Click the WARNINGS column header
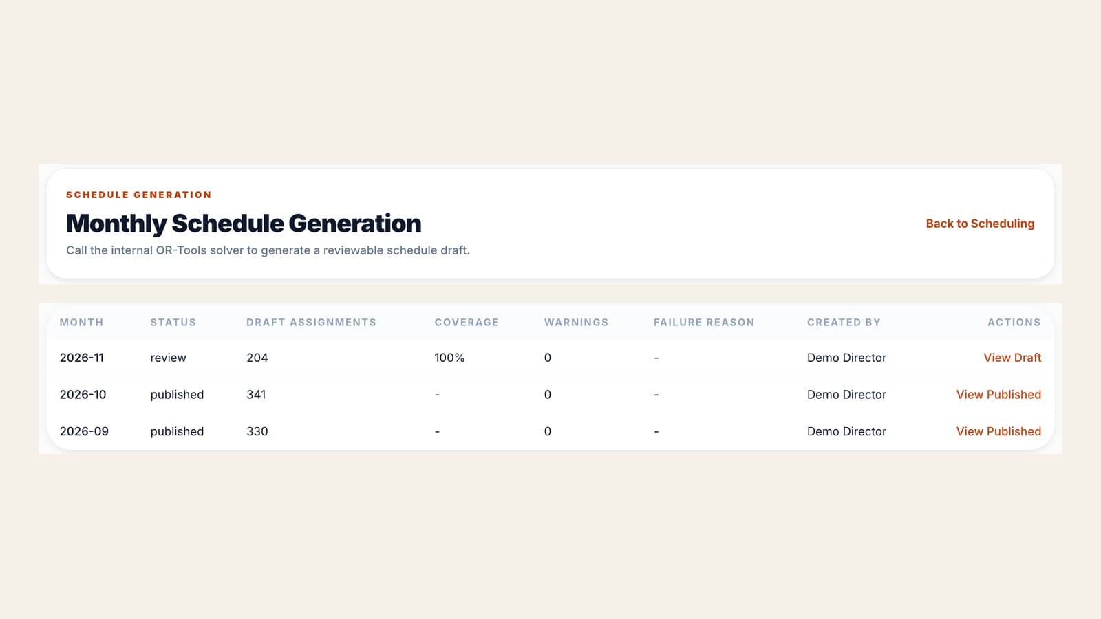Viewport: 1101px width, 619px height. (x=576, y=322)
